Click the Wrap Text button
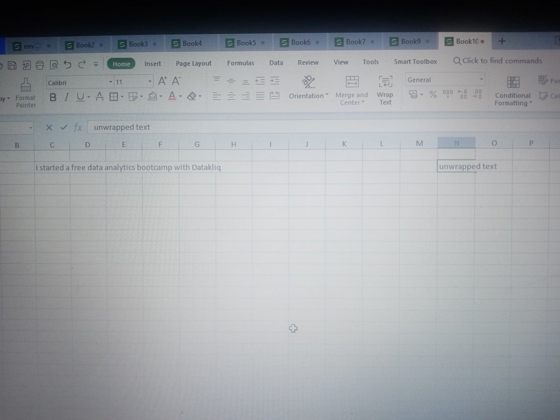560x420 pixels. [x=385, y=90]
